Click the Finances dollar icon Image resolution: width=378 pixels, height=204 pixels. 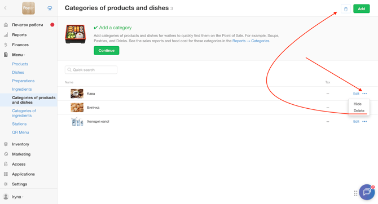click(x=6, y=45)
